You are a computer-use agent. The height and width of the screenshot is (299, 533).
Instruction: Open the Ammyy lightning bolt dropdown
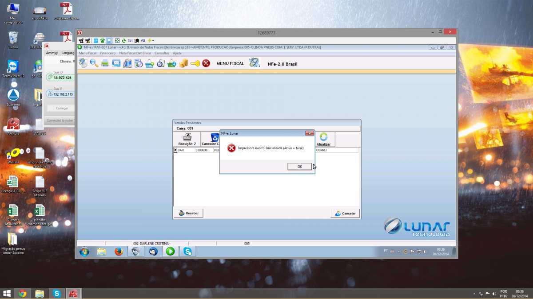pyautogui.click(x=151, y=40)
